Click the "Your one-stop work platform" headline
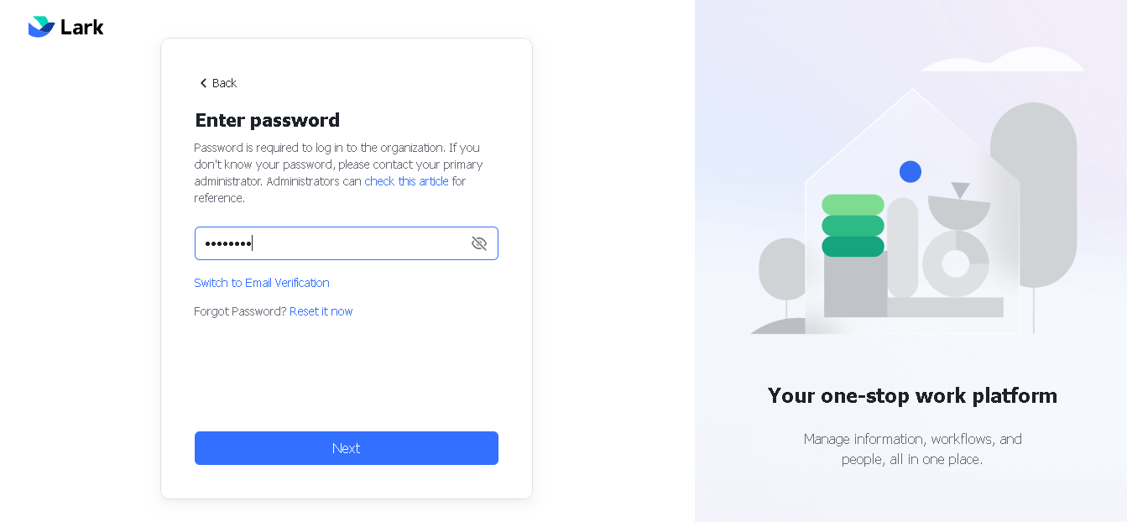The height and width of the screenshot is (522, 1127). pyautogui.click(x=912, y=395)
